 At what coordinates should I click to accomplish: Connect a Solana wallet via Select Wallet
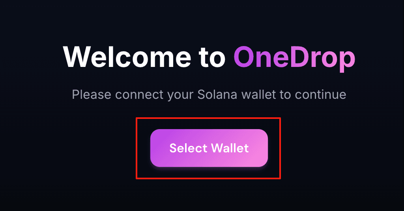point(209,148)
